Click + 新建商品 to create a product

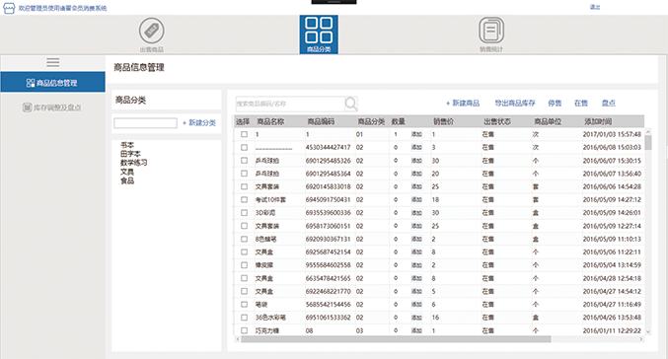463,103
